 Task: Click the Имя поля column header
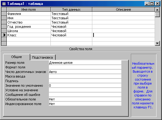29,9
